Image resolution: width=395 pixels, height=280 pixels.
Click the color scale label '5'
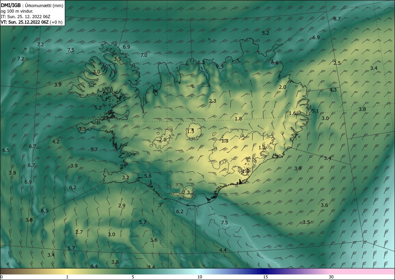click(x=133, y=277)
